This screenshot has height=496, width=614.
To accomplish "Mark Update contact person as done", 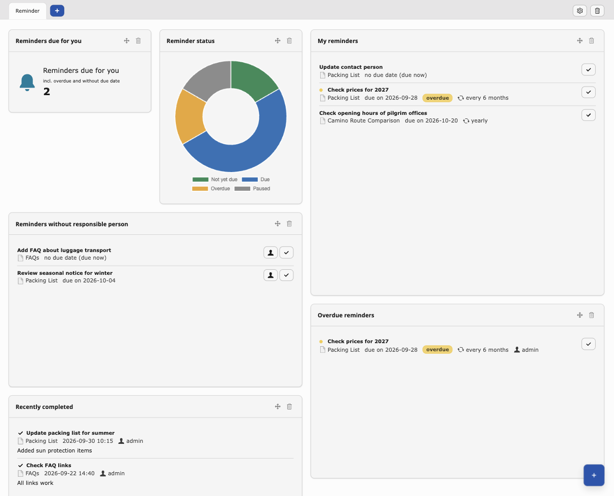I will (x=588, y=70).
